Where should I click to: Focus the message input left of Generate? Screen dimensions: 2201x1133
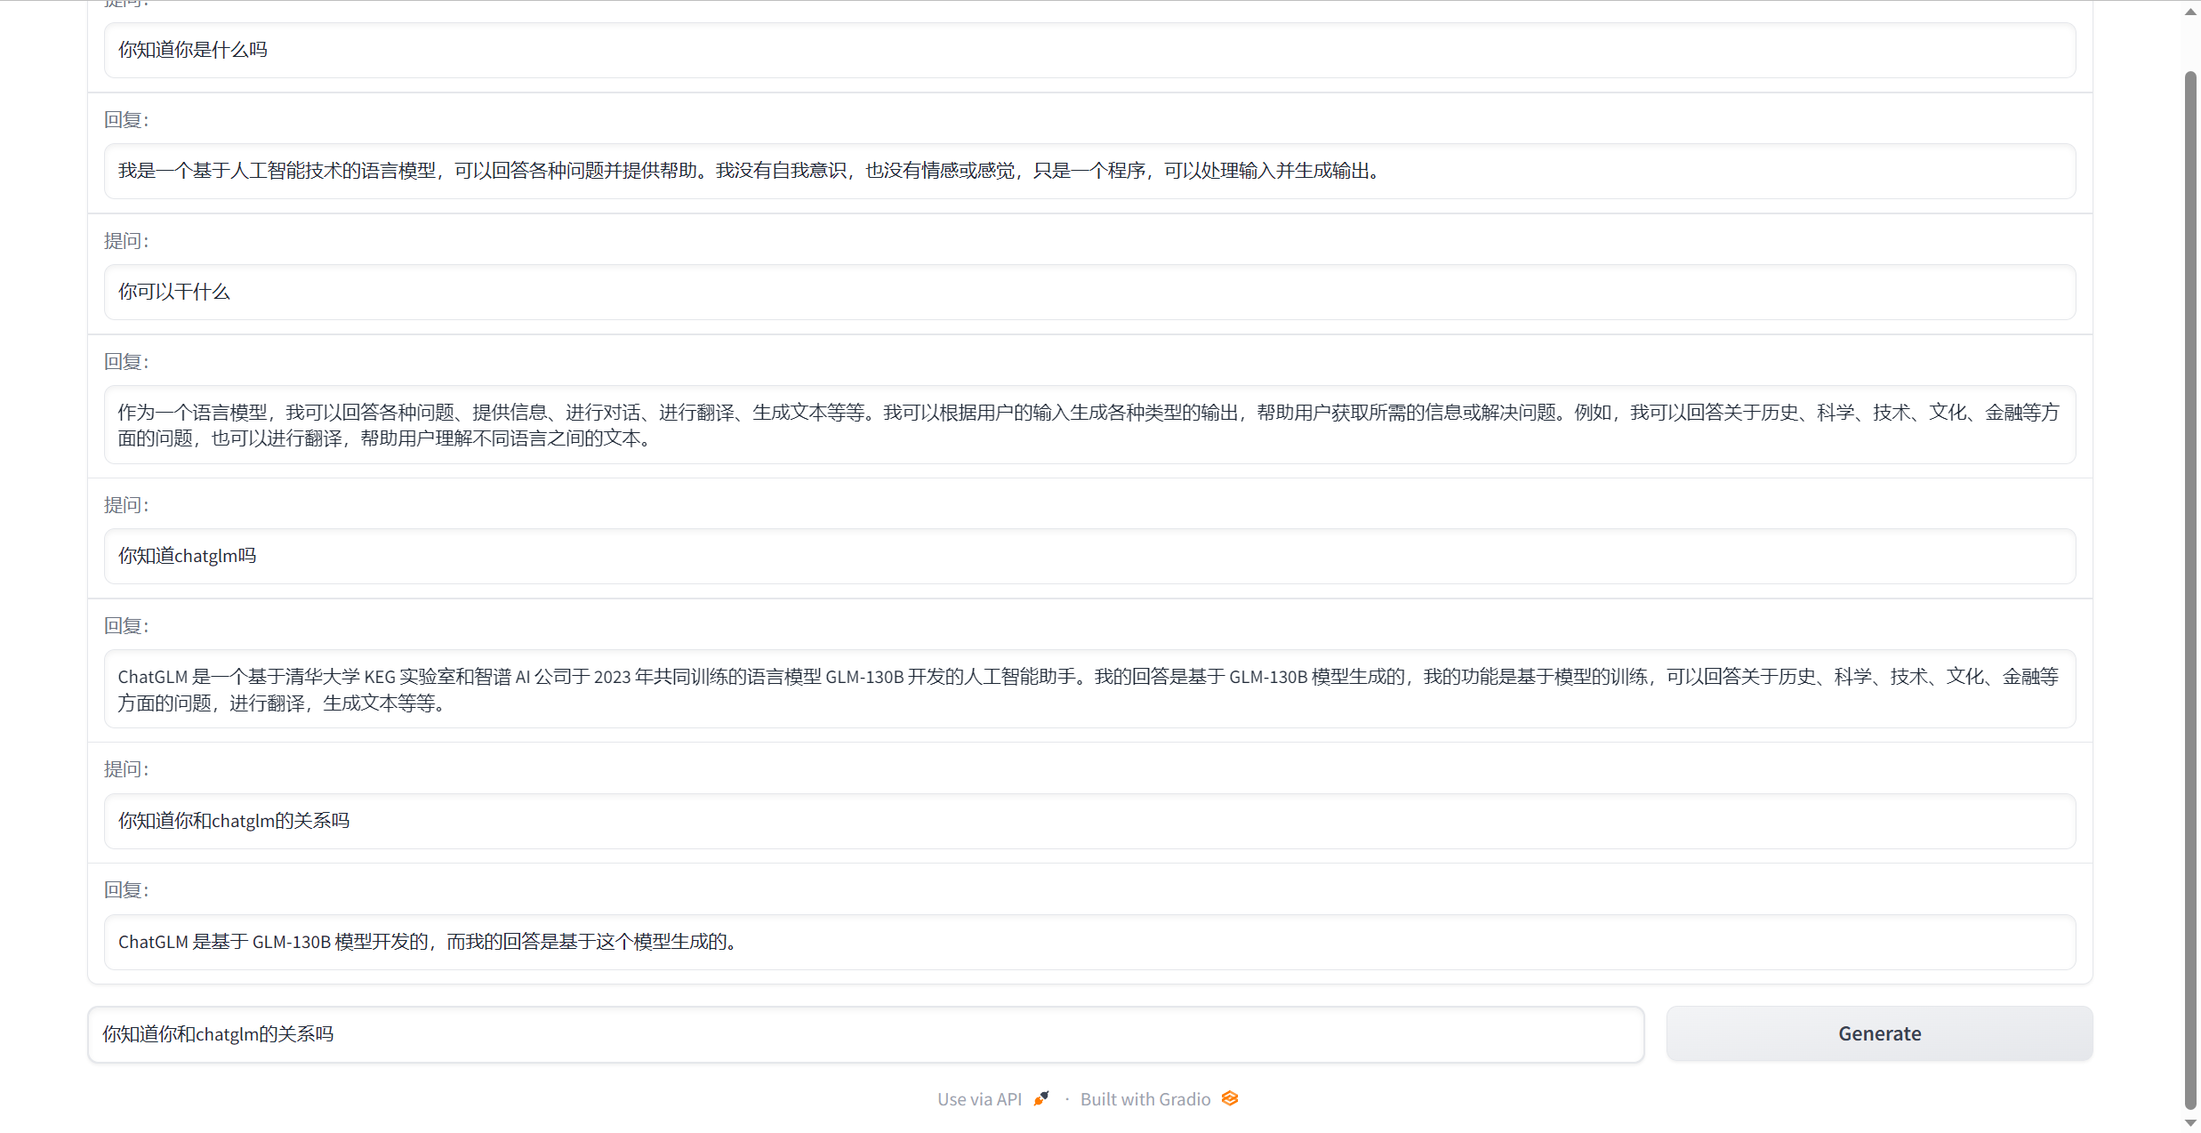865,1034
